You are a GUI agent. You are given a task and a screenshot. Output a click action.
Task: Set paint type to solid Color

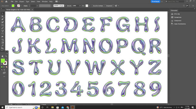[x=2, y=67]
